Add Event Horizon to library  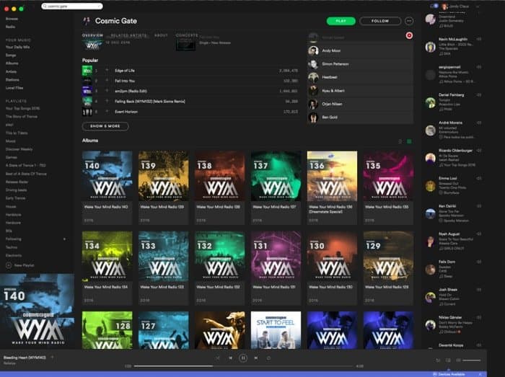coord(107,111)
